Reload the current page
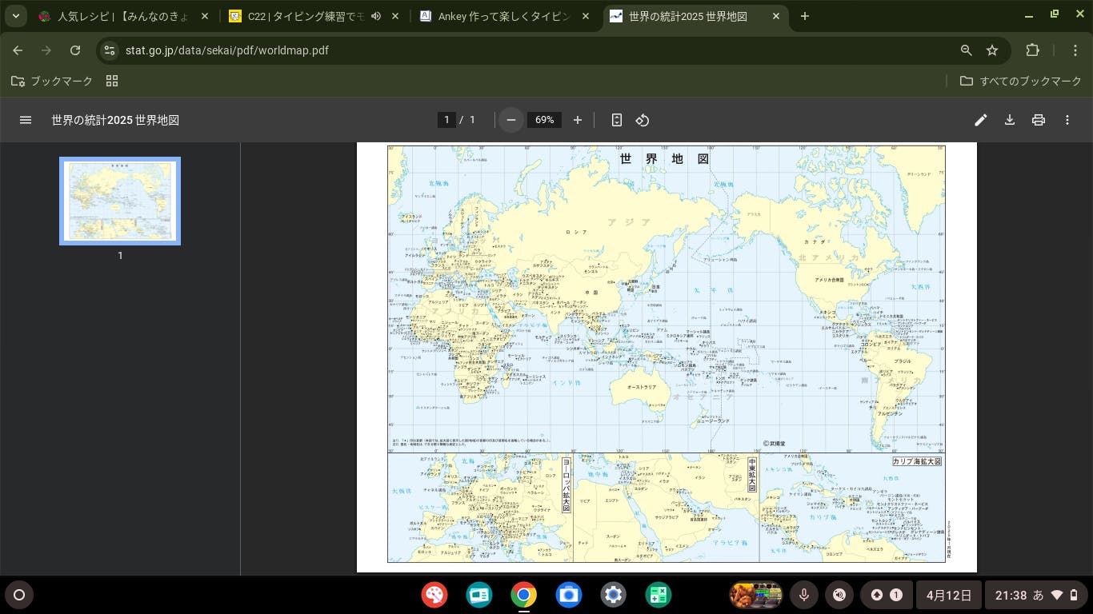 coord(75,50)
